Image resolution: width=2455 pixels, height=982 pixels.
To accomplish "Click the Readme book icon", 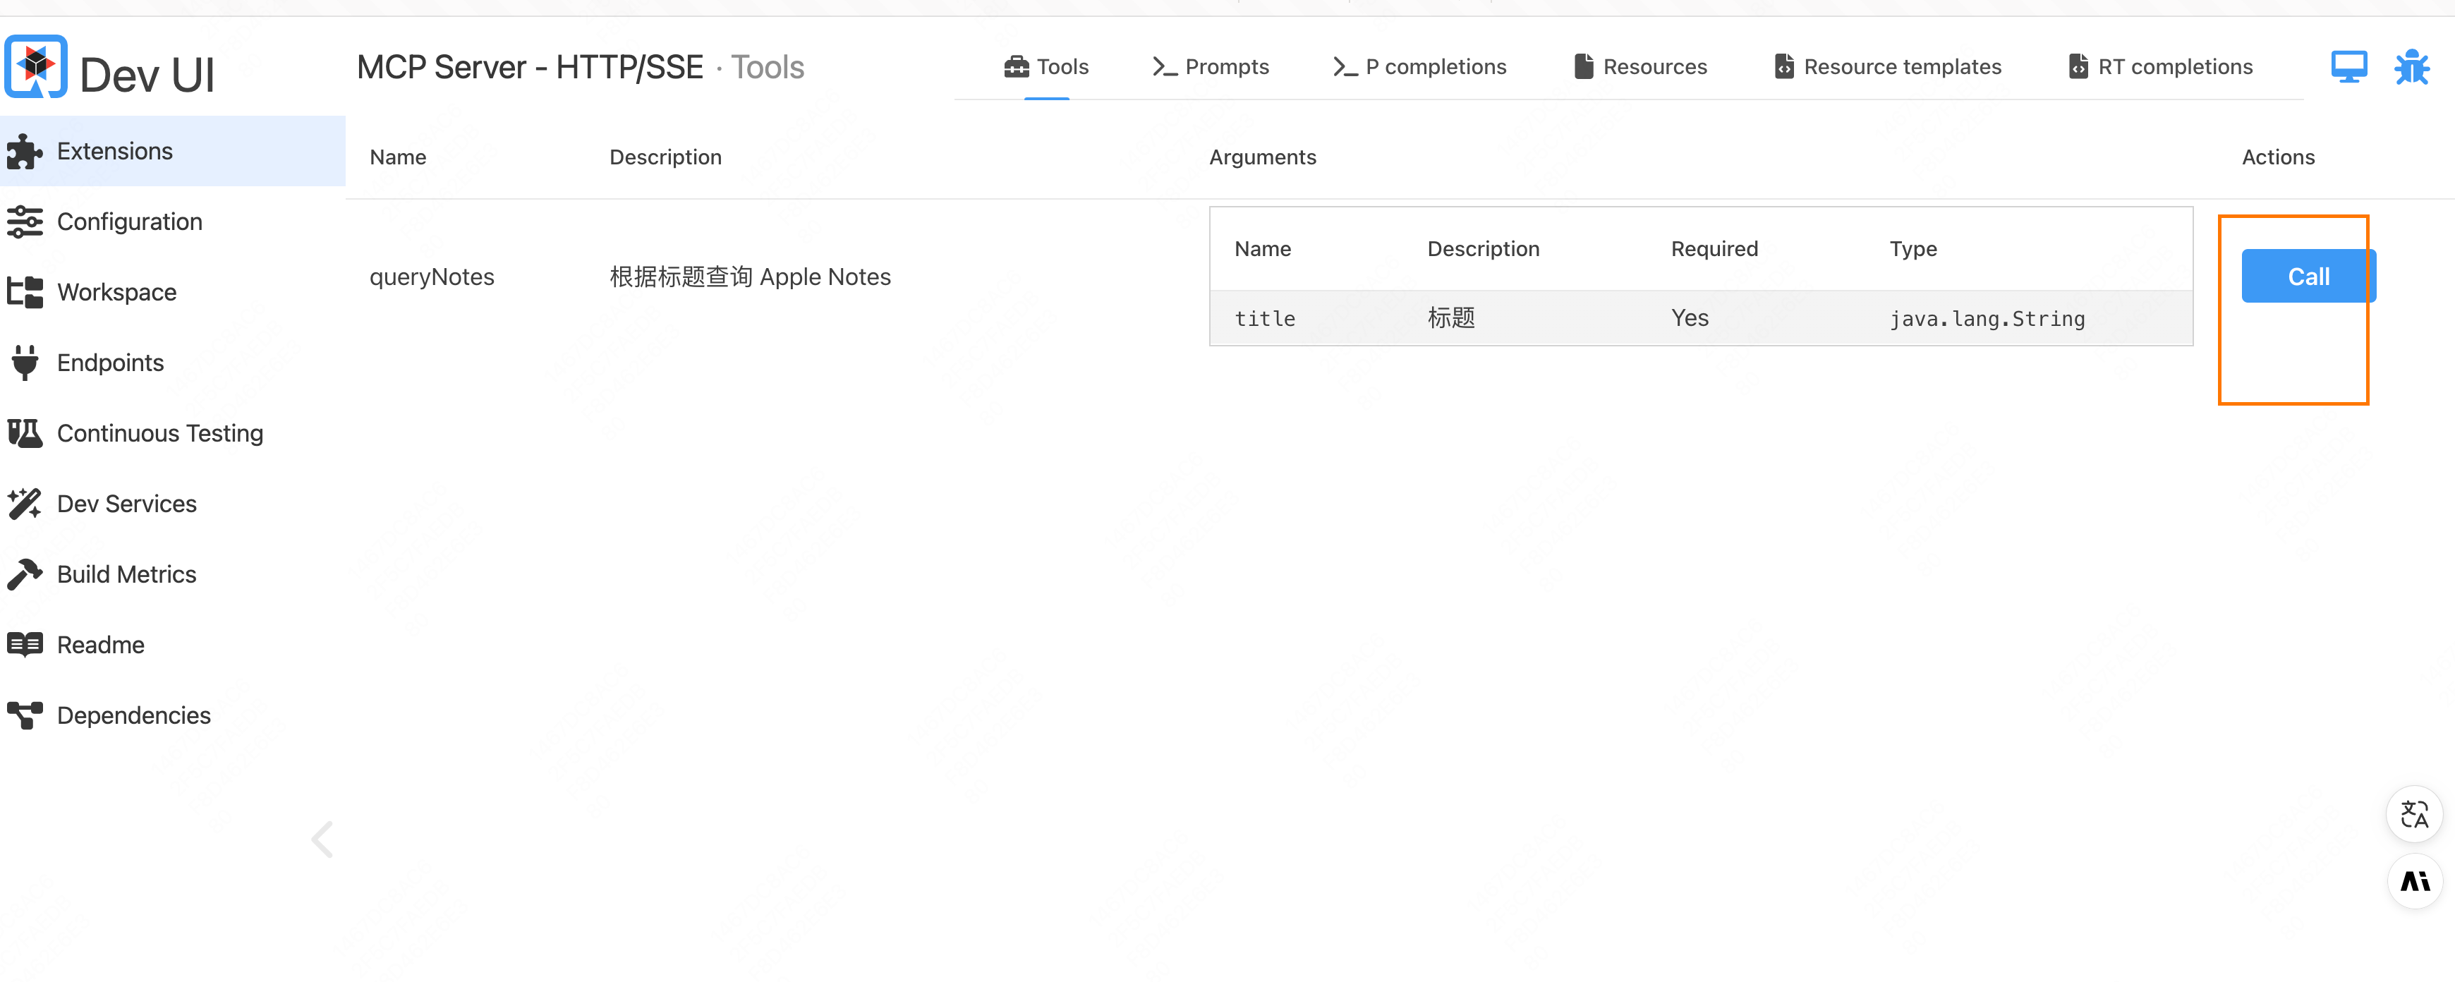I will point(25,645).
